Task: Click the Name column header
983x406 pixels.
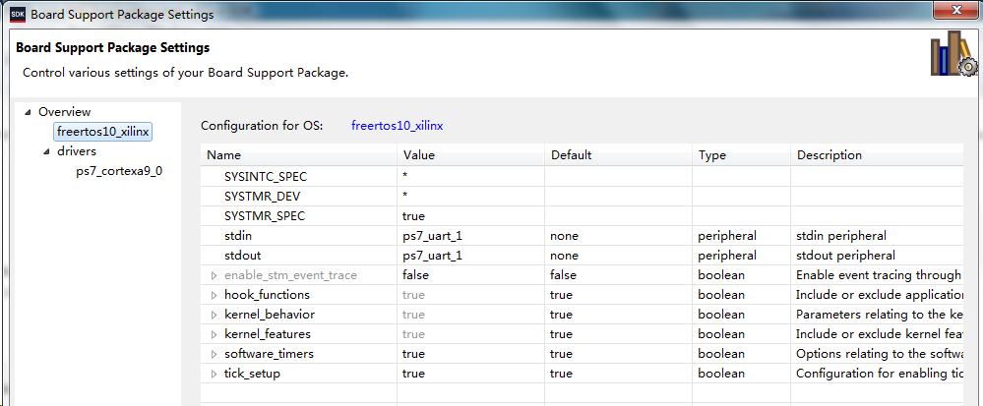Action: coord(299,154)
